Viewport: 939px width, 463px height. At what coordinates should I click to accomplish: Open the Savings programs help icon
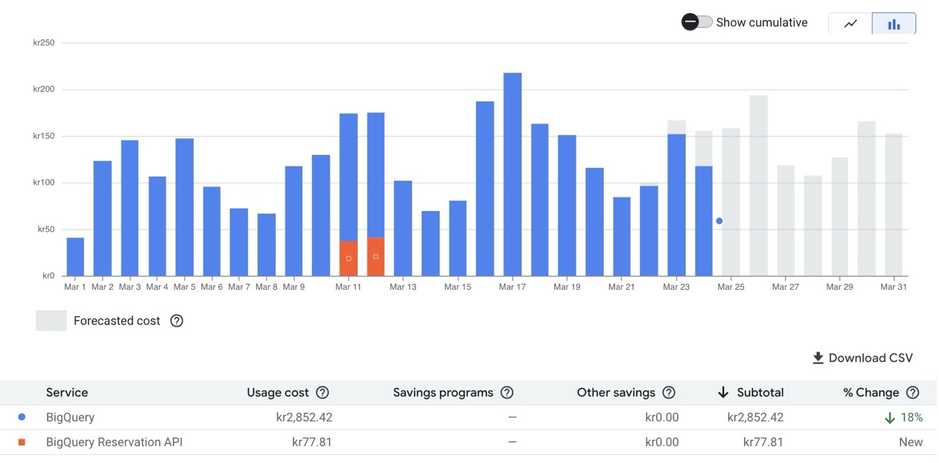coord(506,393)
